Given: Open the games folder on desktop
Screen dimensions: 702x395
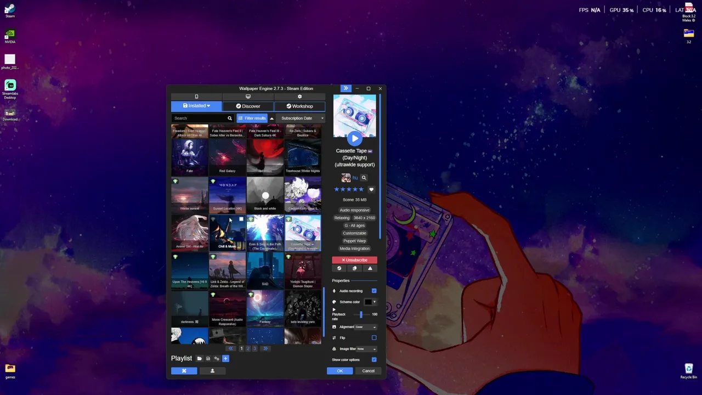Looking at the screenshot, I should coord(10,371).
